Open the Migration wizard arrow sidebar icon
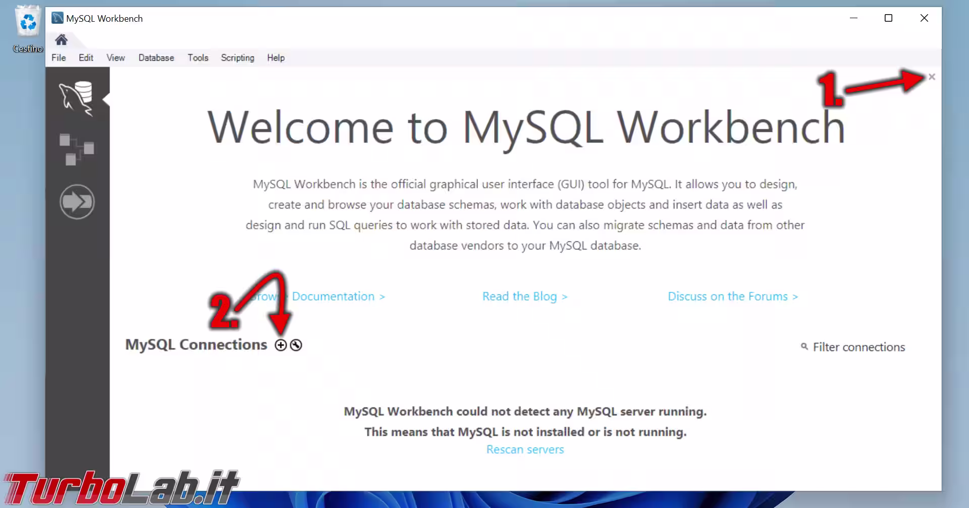 point(77,202)
